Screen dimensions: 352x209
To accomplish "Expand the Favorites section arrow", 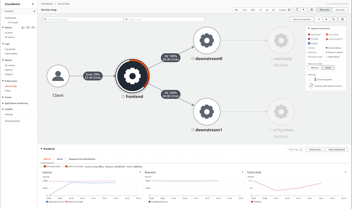I will pyautogui.click(x=34, y=11).
